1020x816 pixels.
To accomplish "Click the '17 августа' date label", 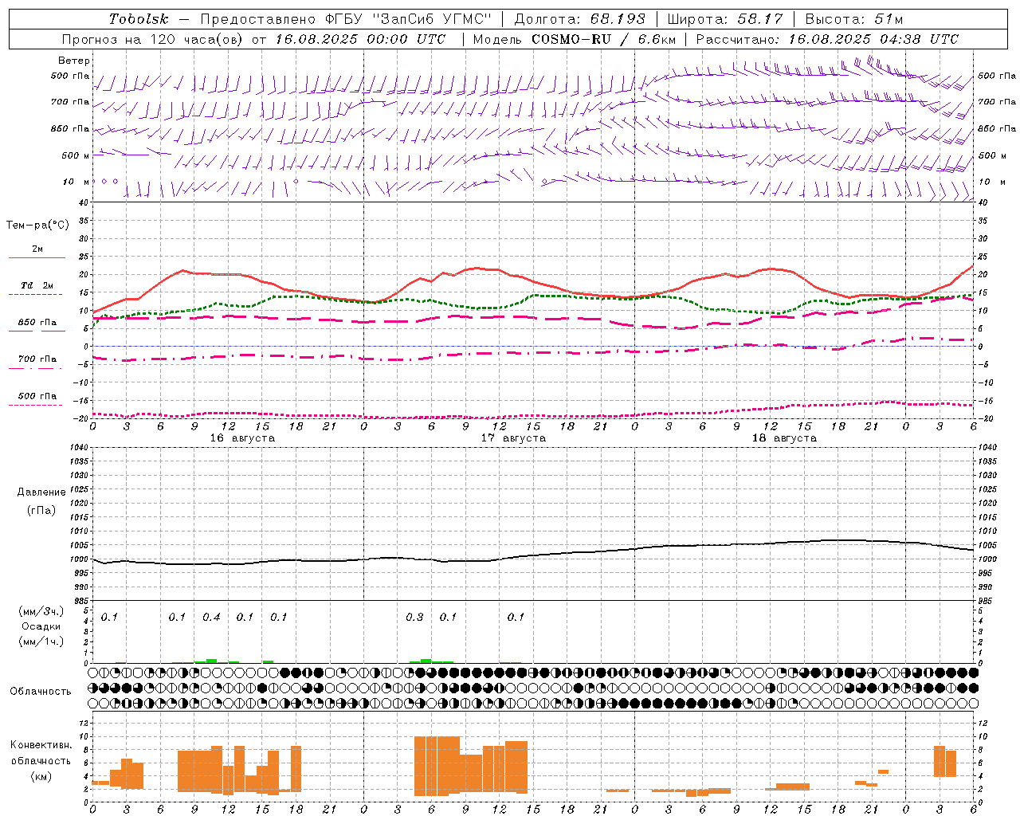I will click(x=513, y=438).
